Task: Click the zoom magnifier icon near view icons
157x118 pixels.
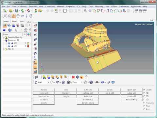Action: point(85,11)
